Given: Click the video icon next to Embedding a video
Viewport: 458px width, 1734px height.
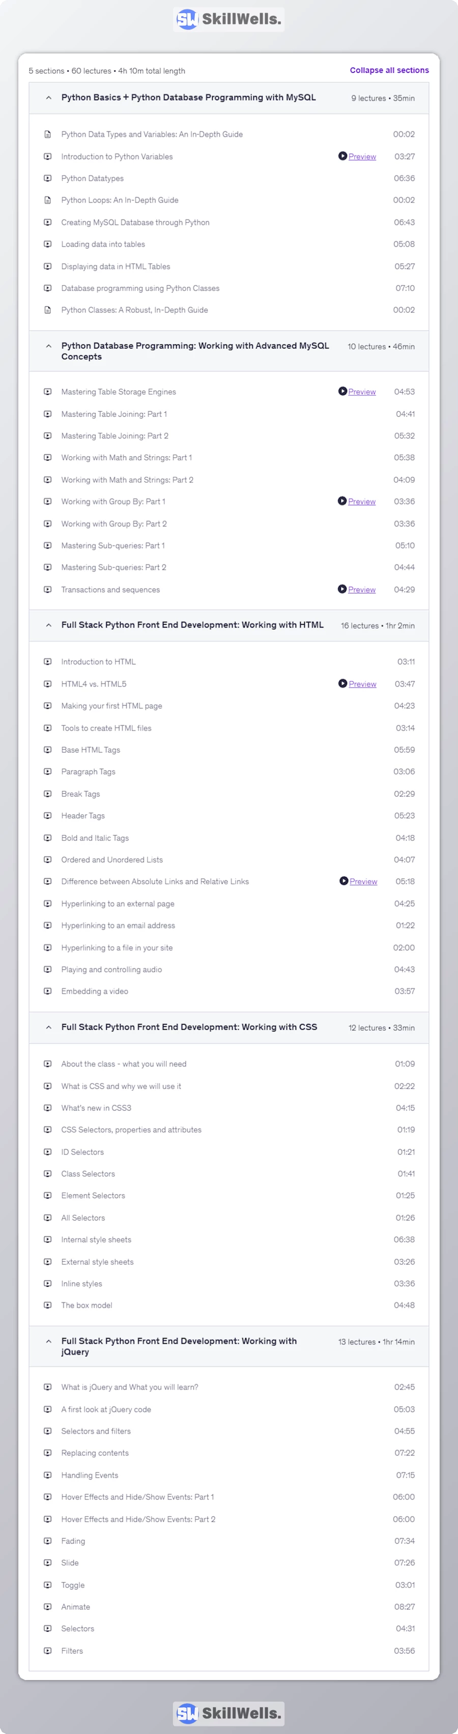Looking at the screenshot, I should coord(48,992).
